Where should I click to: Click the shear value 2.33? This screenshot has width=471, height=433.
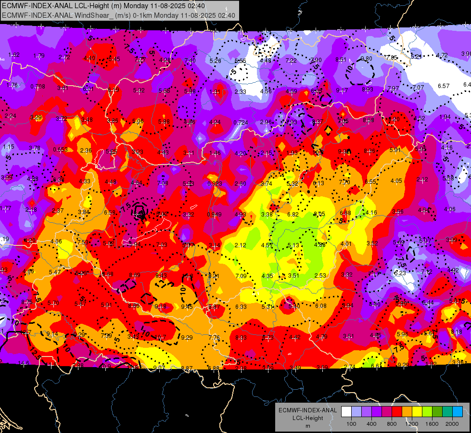pyautogui.click(x=240, y=91)
